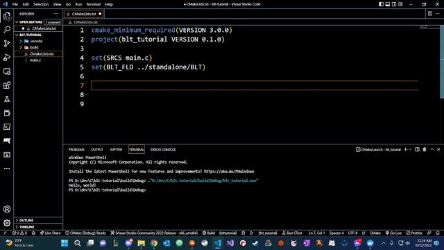The width and height of the screenshot is (444, 250).
Task: Start Live Share from status bar
Action: coord(51,233)
